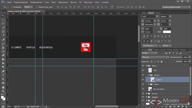
Task: Hide the youtube layer
Action: 143,79
